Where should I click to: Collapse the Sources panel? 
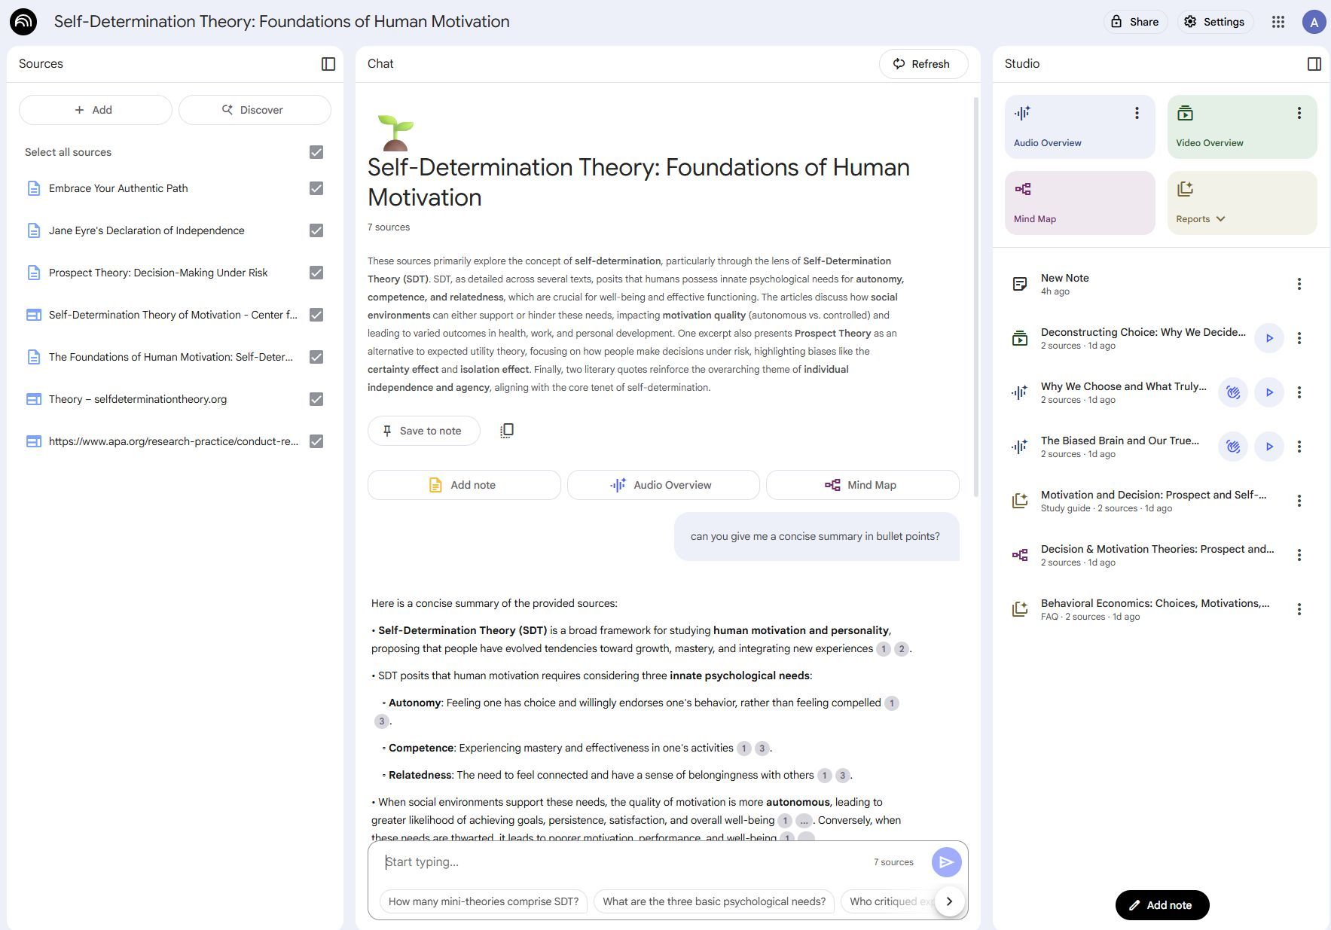tap(329, 64)
